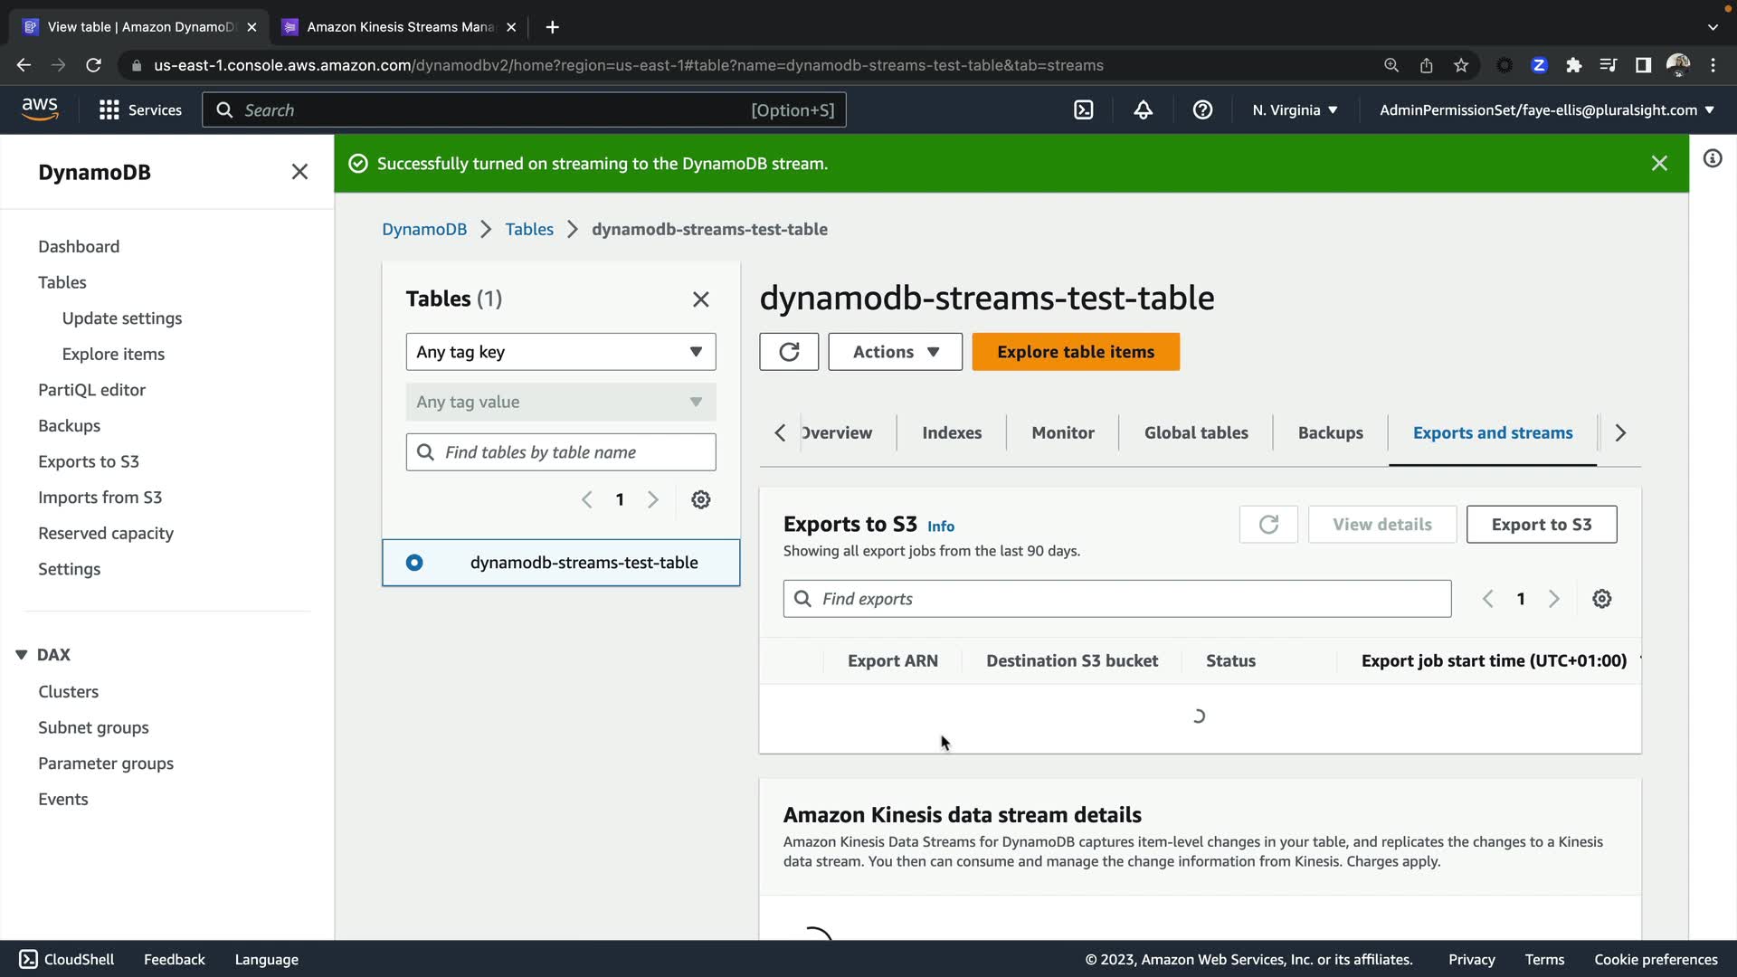Select dynamodb-streams-test-table radio button

(x=414, y=563)
